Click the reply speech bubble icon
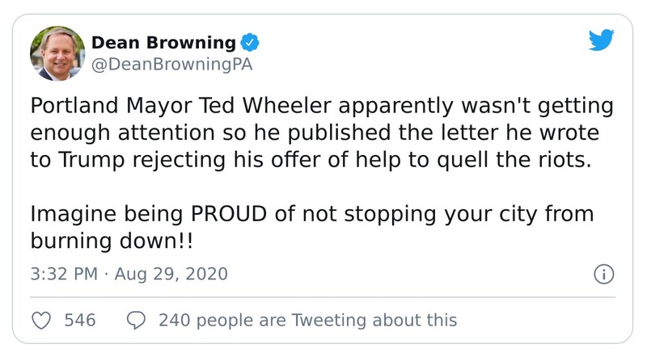Viewport: 647px width, 357px height. pyautogui.click(x=137, y=321)
